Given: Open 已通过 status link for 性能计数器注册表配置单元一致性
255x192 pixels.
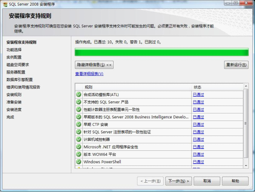Looking at the screenshot, I should click(198, 110).
